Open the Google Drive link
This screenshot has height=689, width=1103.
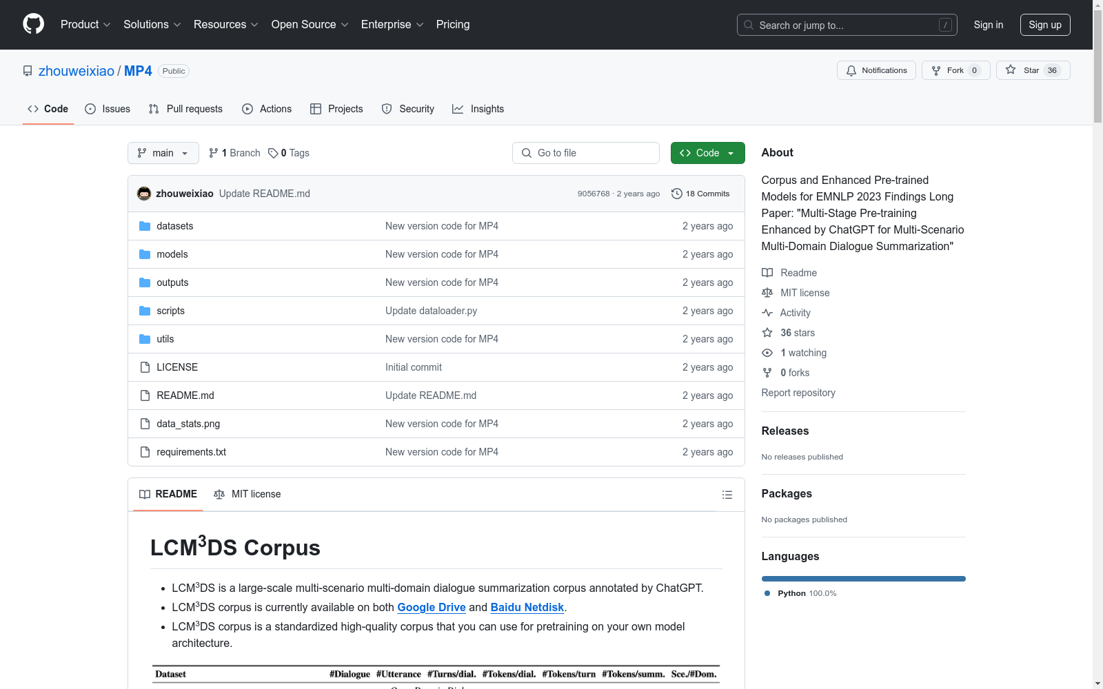[432, 607]
